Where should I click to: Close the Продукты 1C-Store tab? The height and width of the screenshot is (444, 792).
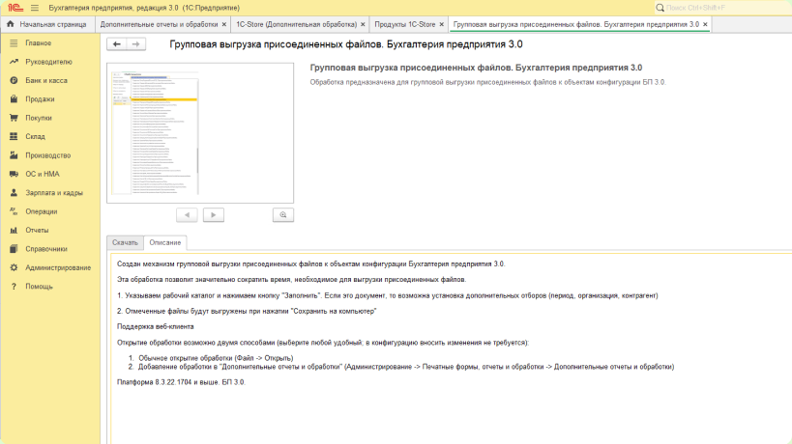click(442, 24)
